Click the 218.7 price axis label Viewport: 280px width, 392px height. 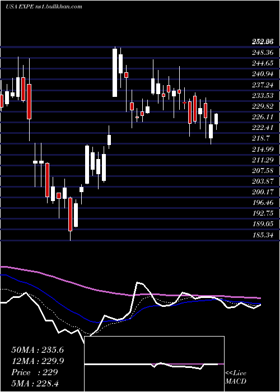[260, 138]
